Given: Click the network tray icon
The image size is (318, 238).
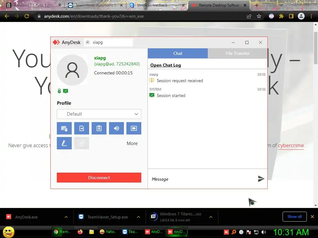Looking at the screenshot, I should pyautogui.click(x=256, y=232).
